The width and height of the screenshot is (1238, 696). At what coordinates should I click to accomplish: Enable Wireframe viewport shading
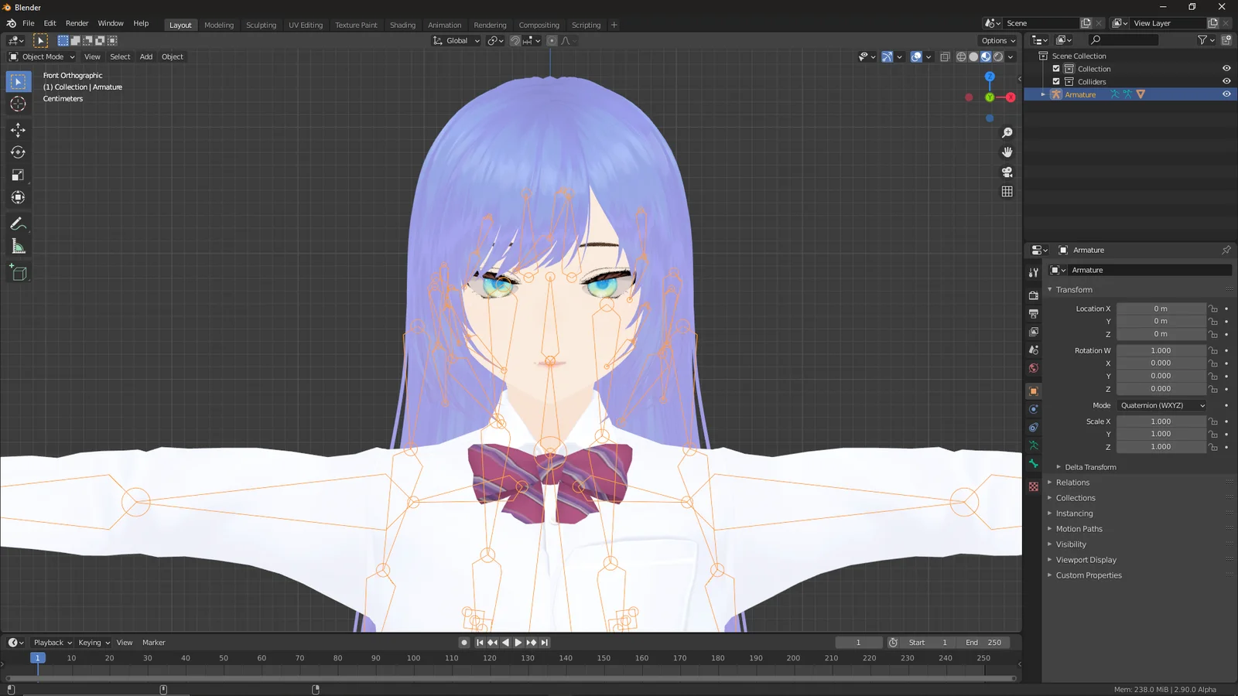pyautogui.click(x=960, y=56)
